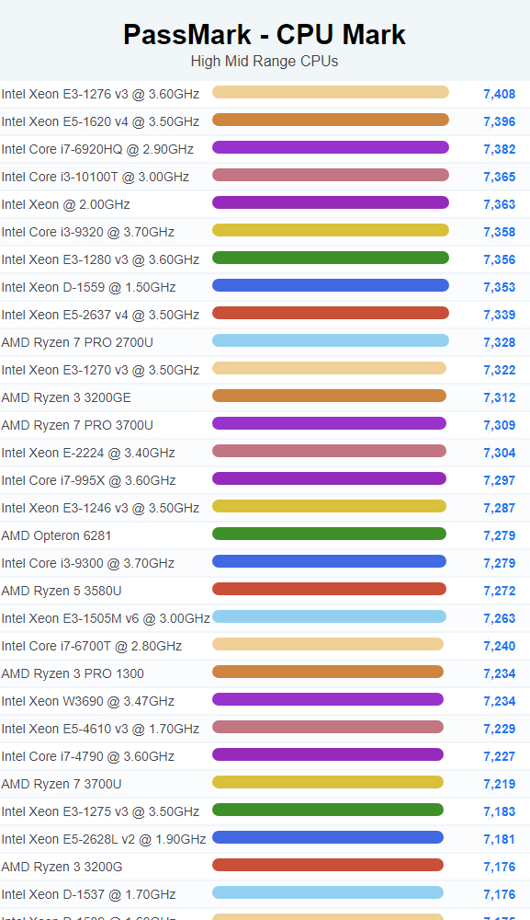Open Intel Xeon E3-1280 v3 @ 3.60GHz
The width and height of the screenshot is (530, 920).
(x=100, y=259)
